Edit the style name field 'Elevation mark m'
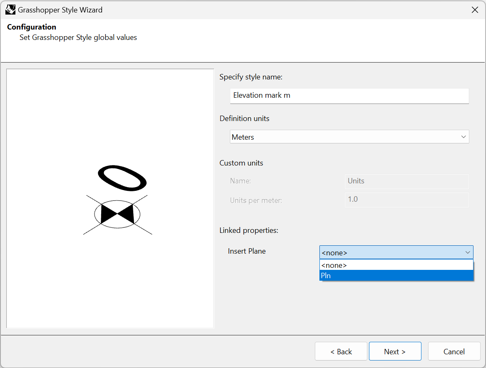Screen dimensions: 486x368 349,96
